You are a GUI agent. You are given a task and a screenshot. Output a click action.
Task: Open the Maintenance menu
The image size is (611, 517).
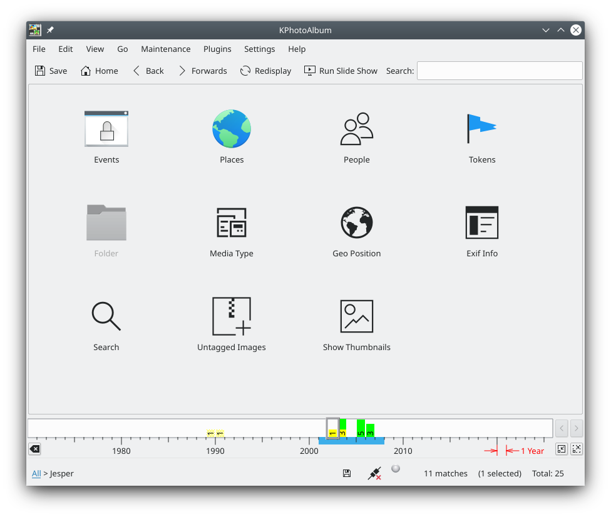pos(166,49)
